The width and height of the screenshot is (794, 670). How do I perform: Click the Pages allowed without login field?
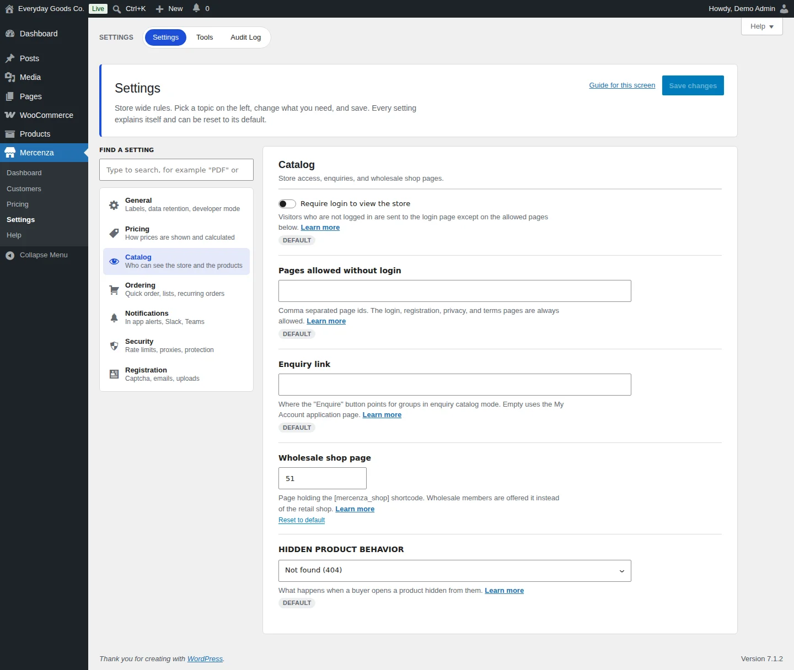[x=455, y=291]
